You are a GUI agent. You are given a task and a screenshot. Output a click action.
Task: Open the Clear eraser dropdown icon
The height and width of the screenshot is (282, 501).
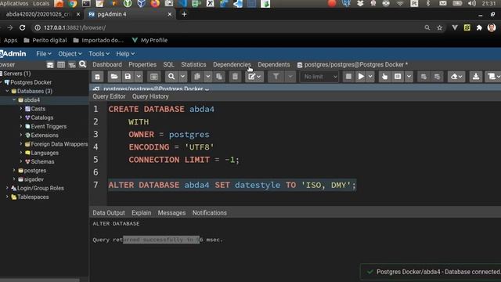click(x=456, y=77)
